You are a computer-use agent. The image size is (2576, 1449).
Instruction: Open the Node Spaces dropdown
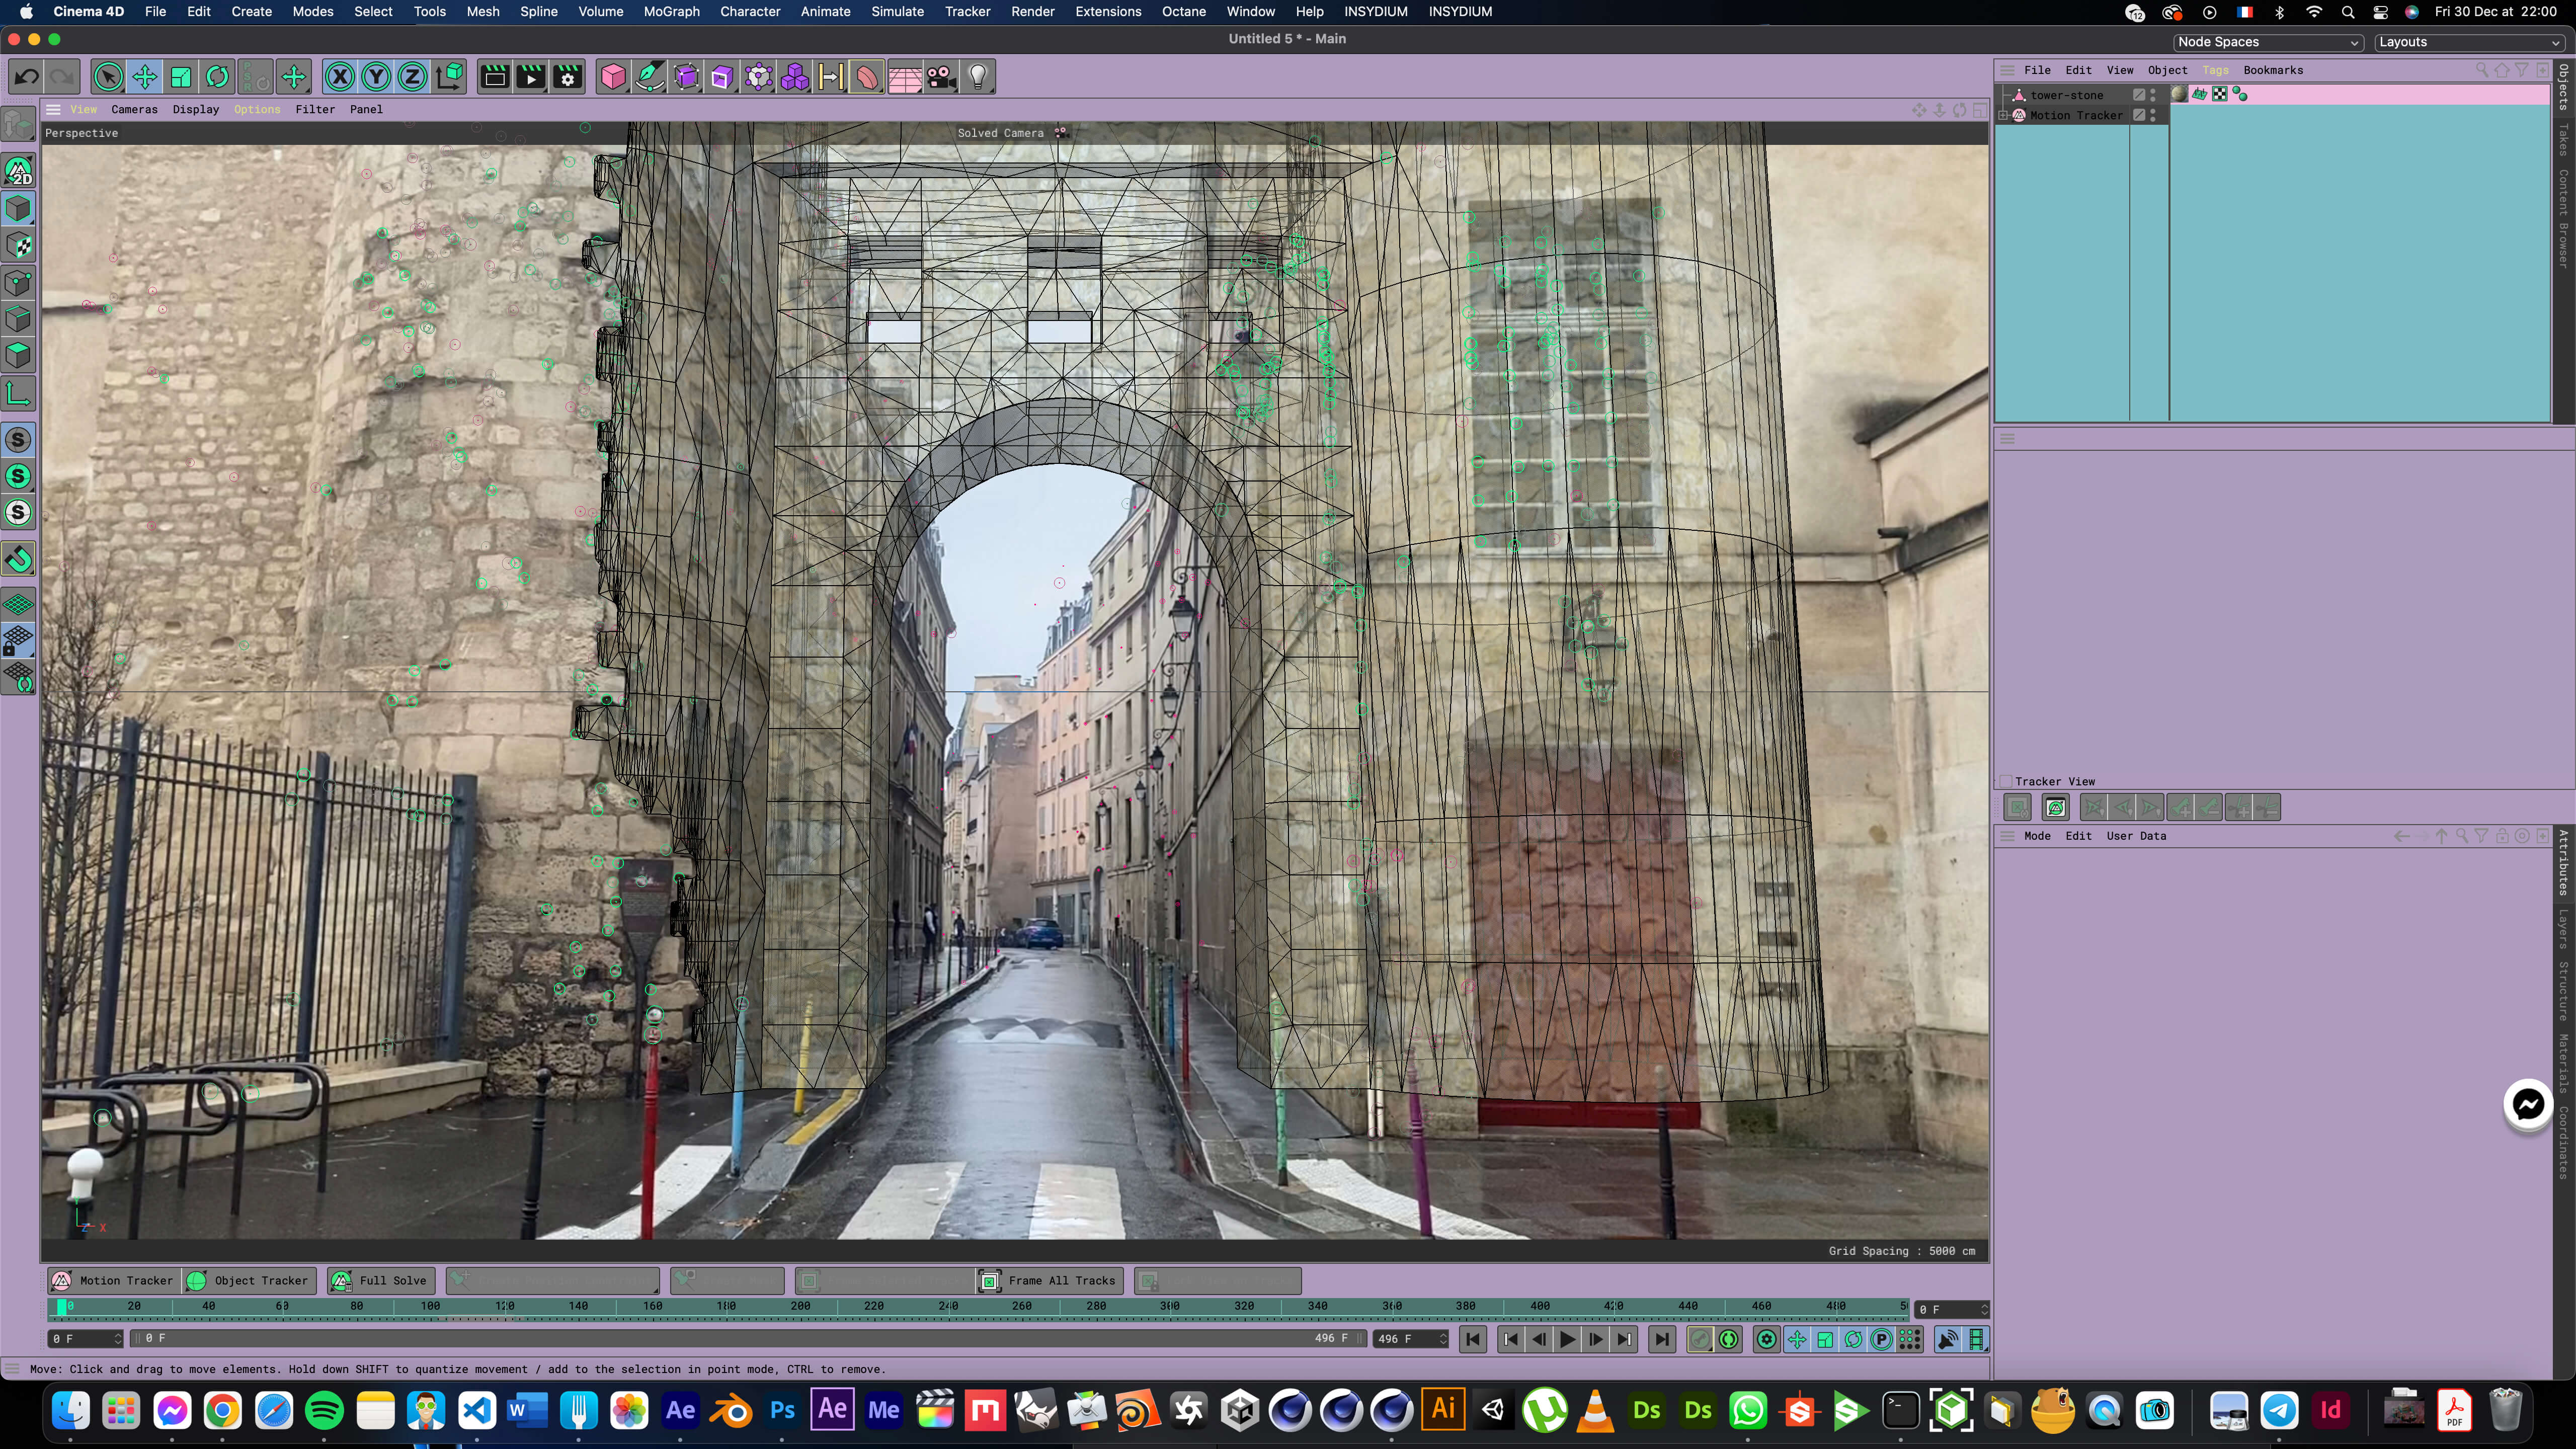(x=2267, y=42)
